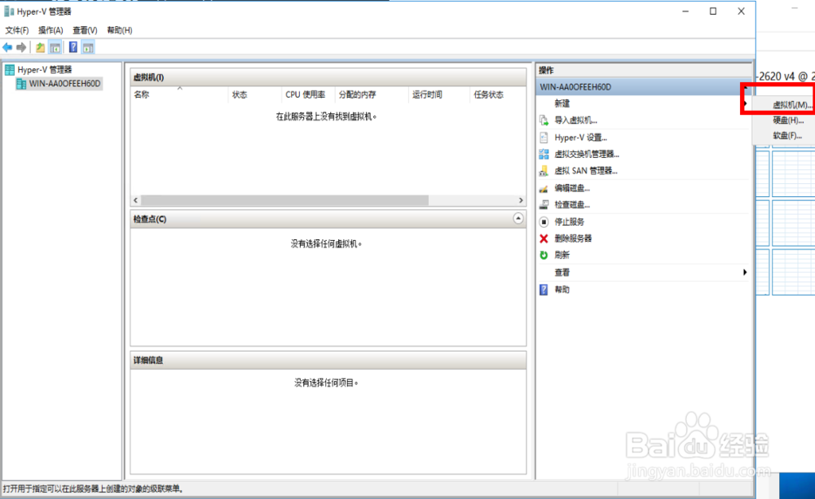815x499 pixels.
Task: Click the 导入虚拟机 icon
Action: 544,120
